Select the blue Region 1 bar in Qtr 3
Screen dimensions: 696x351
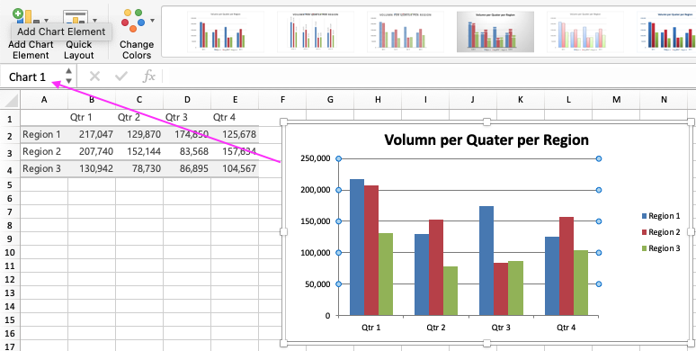point(486,261)
